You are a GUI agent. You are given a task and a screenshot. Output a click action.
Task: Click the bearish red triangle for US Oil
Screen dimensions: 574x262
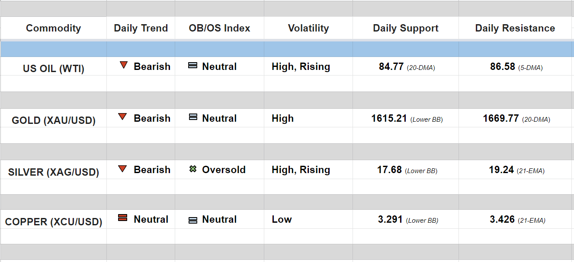click(124, 66)
